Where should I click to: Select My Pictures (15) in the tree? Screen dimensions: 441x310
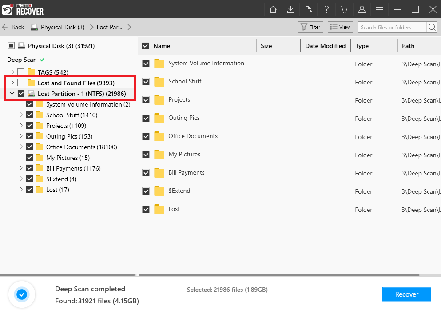point(68,158)
